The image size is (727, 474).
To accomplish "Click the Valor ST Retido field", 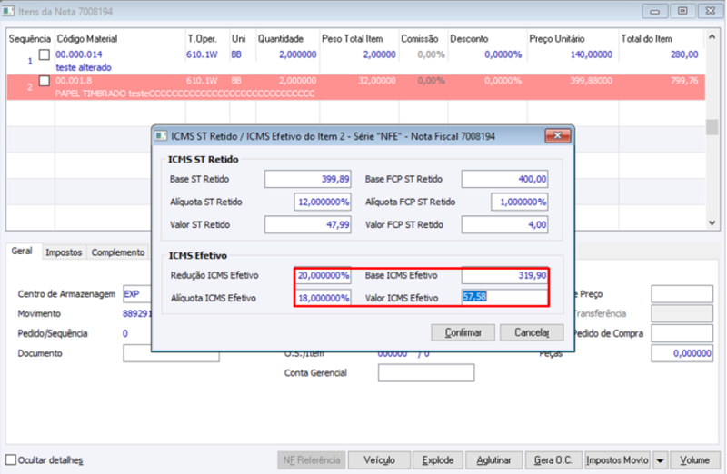I will pyautogui.click(x=307, y=224).
